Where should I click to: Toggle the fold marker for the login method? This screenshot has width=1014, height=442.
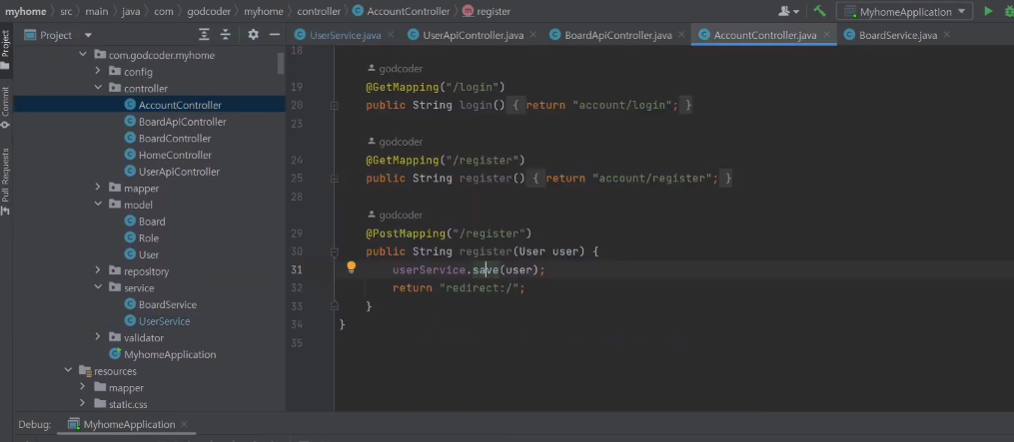tap(335, 106)
